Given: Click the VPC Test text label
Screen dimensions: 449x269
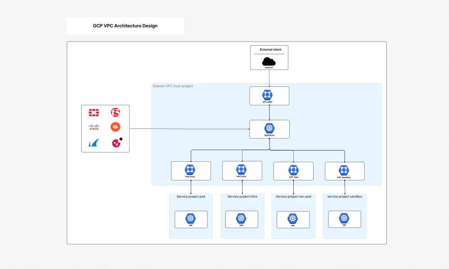Looking at the screenshot, I should [293, 177].
